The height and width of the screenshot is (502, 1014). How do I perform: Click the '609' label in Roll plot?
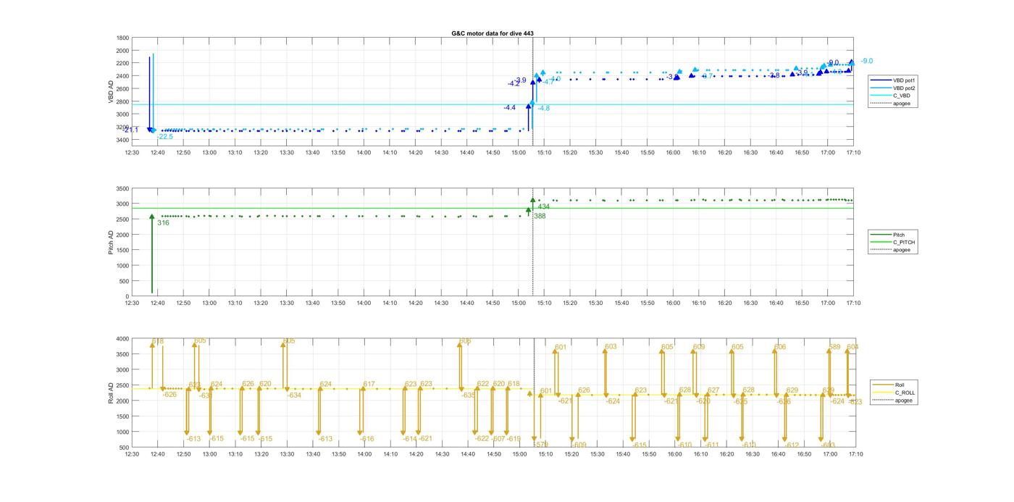point(699,347)
